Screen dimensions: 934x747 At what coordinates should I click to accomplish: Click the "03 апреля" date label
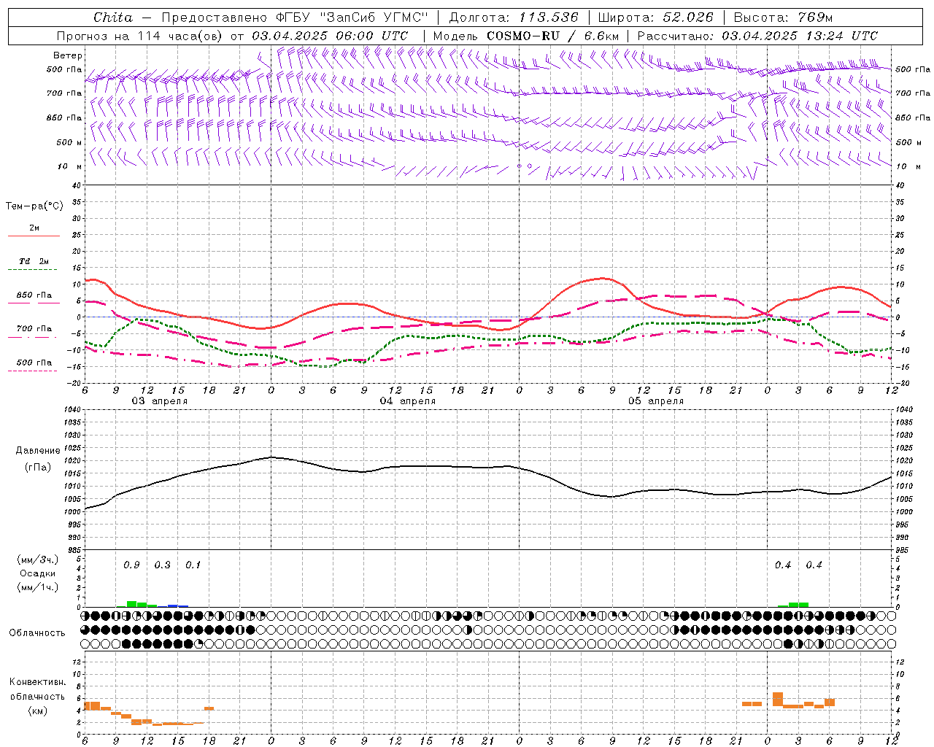coord(159,401)
